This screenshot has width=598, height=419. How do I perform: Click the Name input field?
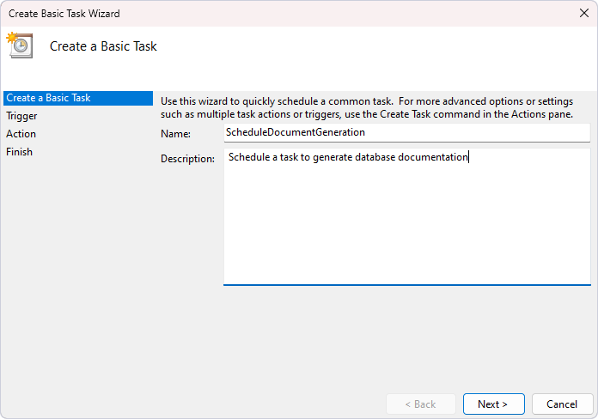point(407,132)
